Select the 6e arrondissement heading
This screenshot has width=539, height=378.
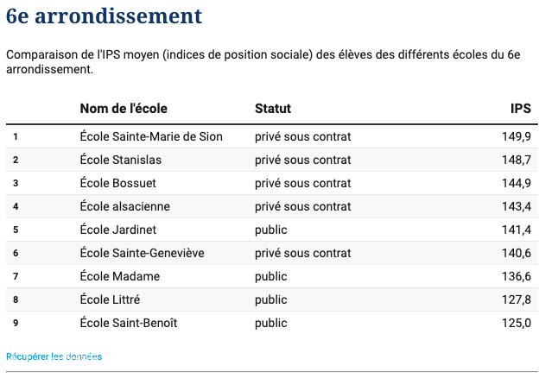pyautogui.click(x=105, y=16)
